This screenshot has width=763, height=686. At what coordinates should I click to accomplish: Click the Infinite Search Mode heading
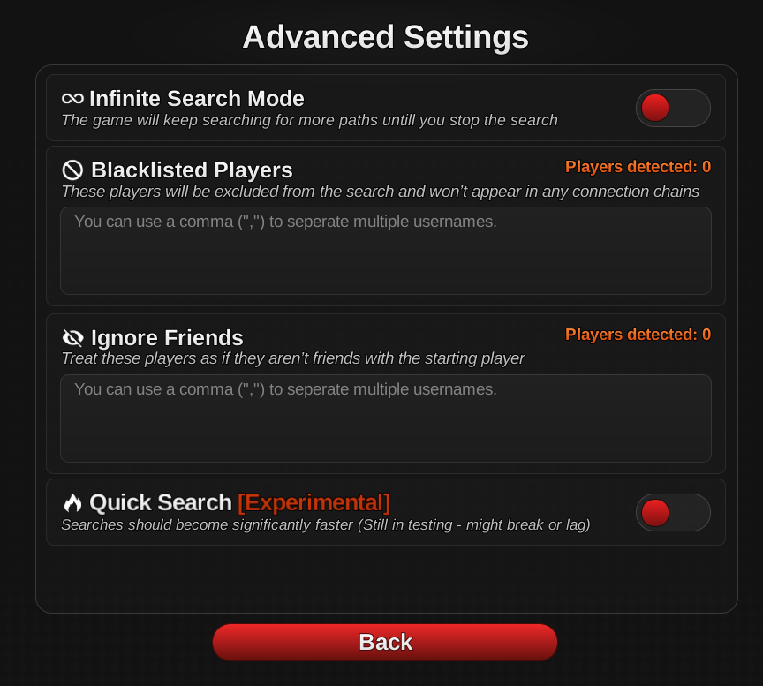coord(197,99)
